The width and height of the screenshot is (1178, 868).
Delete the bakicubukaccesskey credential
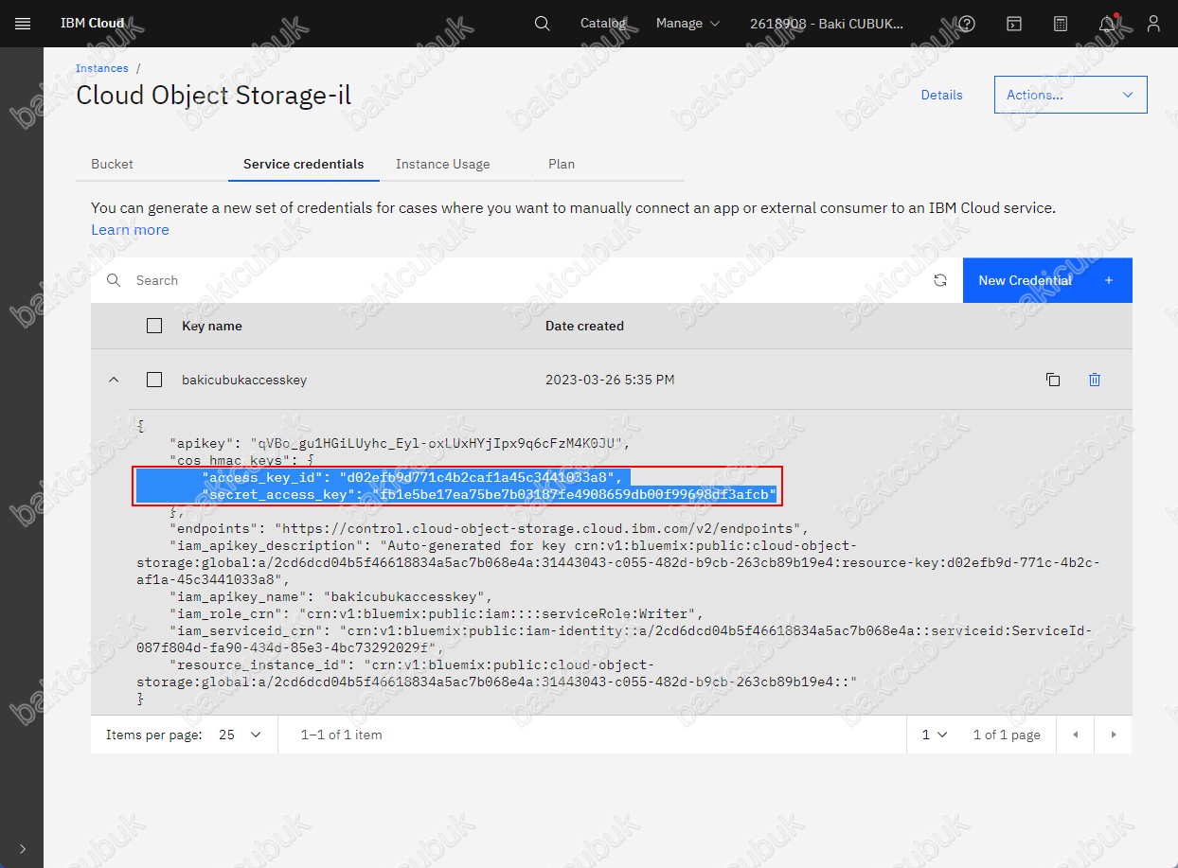tap(1095, 380)
